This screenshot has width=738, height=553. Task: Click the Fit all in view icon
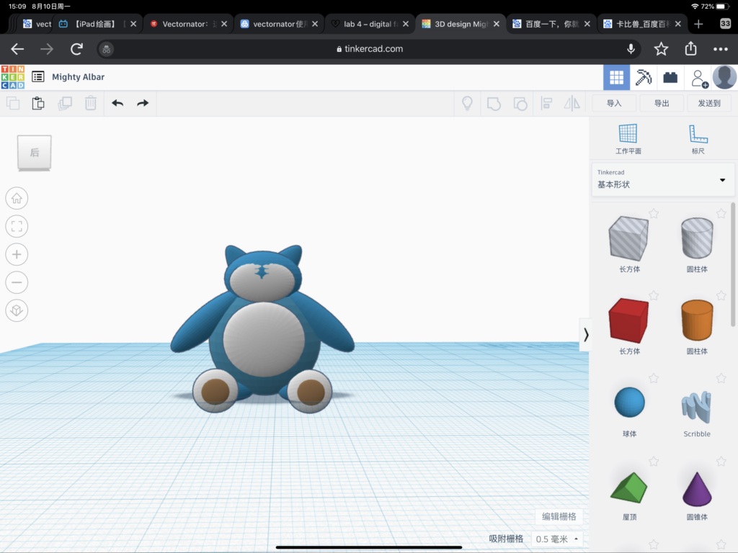click(17, 227)
